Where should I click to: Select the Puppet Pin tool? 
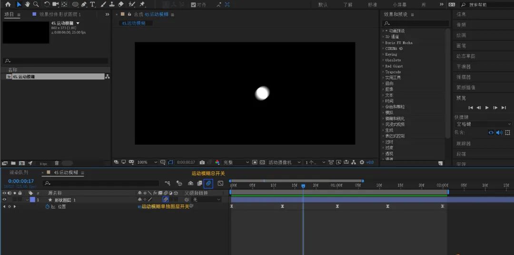point(142,4)
